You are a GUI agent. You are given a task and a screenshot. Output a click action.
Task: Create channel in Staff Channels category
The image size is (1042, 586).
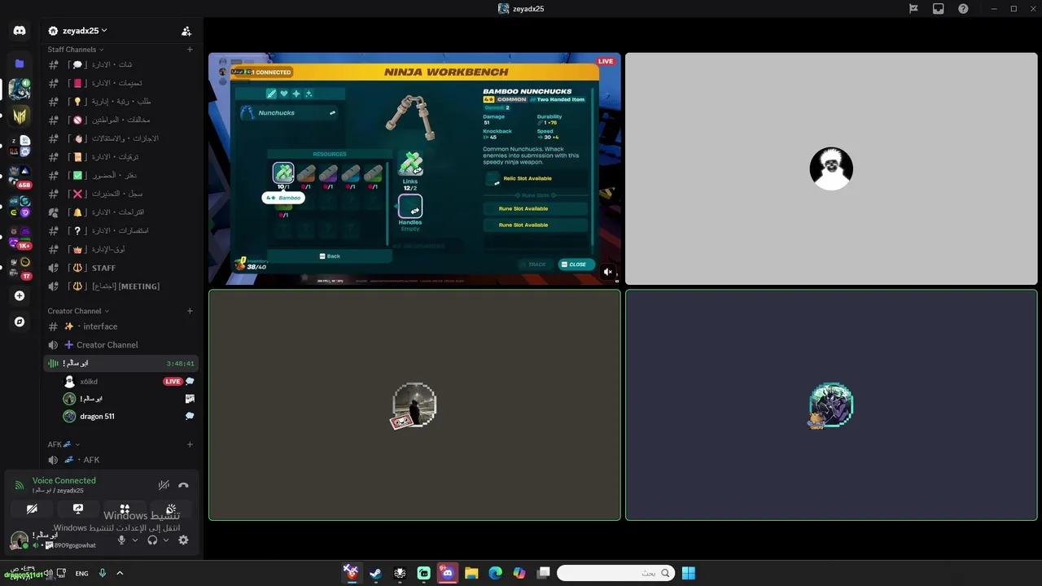click(x=190, y=50)
